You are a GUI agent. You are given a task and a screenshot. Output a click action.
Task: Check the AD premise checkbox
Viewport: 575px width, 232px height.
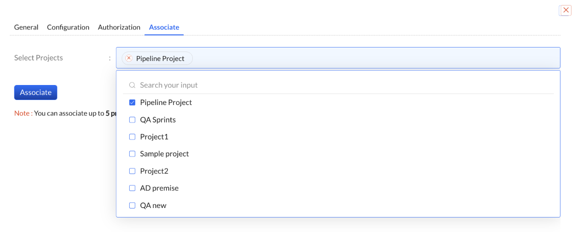[132, 188]
